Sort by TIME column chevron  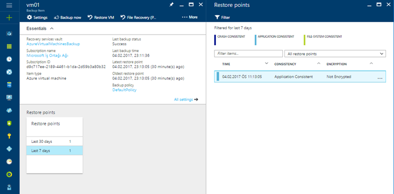tap(267, 63)
